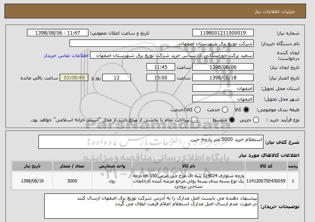This screenshot has height=222, width=315.
Task: Select the کالا radio button
Action: pyautogui.click(x=246, y=110)
